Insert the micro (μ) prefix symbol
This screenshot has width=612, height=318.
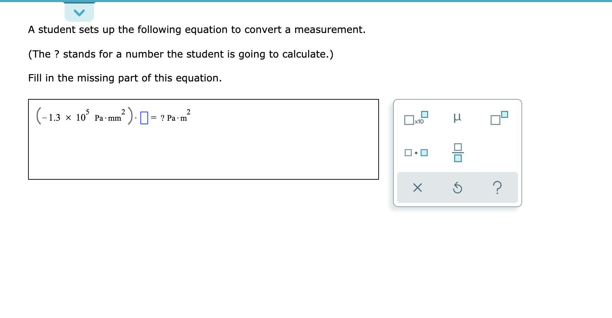[457, 117]
